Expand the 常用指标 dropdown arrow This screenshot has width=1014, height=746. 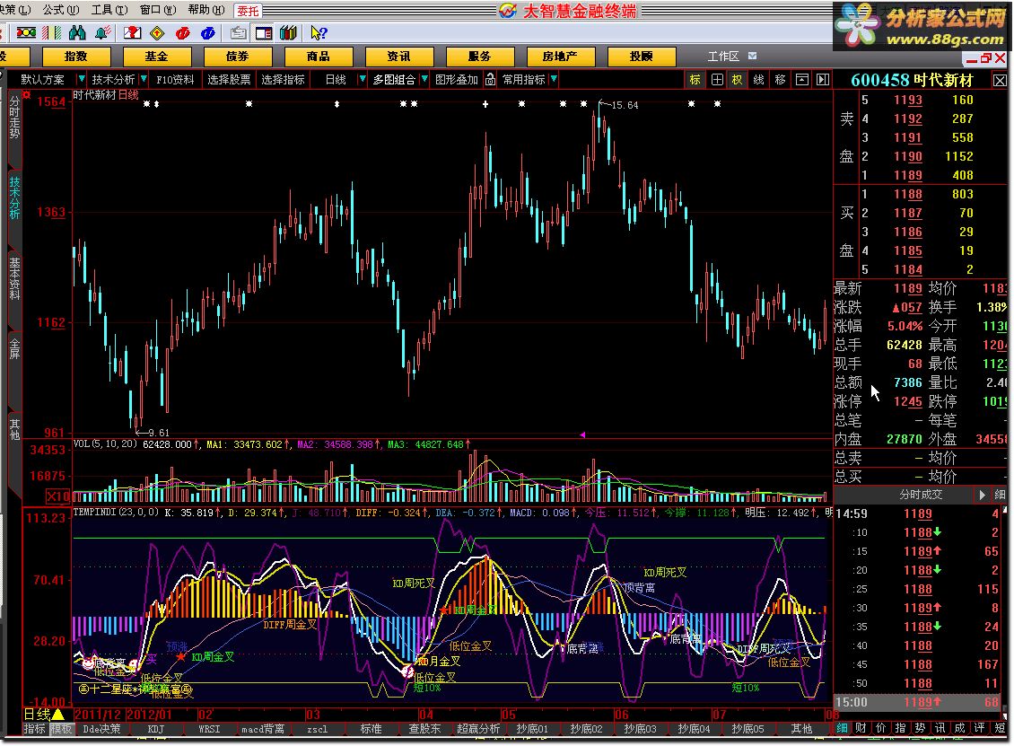click(555, 79)
